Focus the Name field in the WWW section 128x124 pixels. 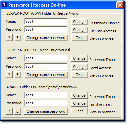[46, 21]
